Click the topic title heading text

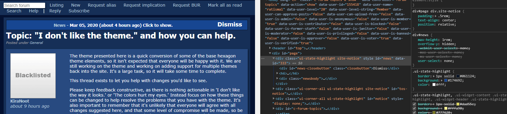121,36
